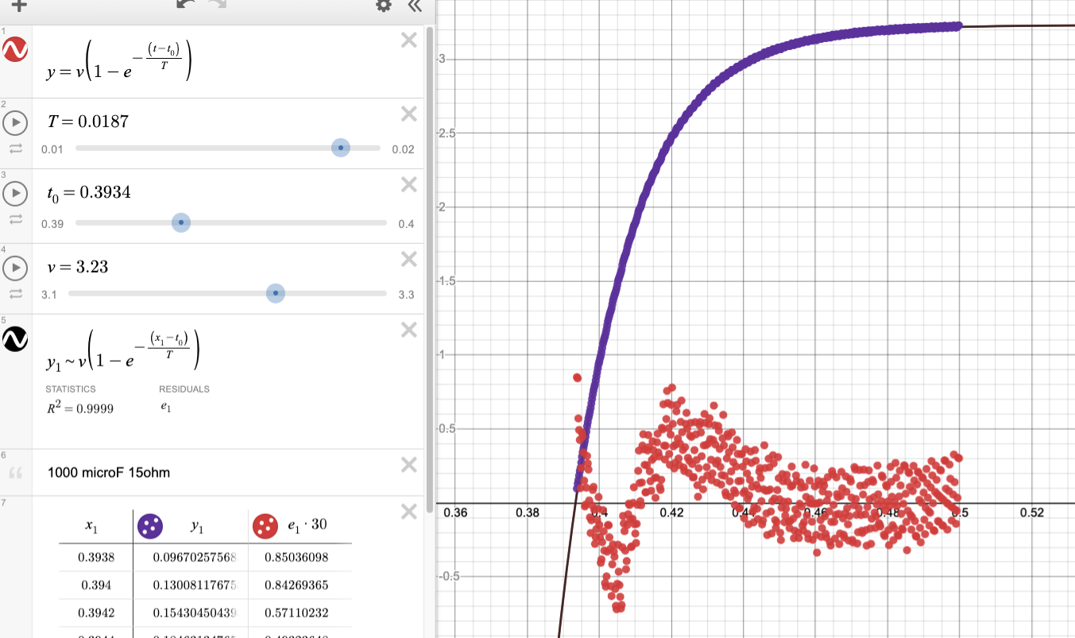Screen dimensions: 1075x638
Task: Click the STATISTICS label
Action: 71,389
